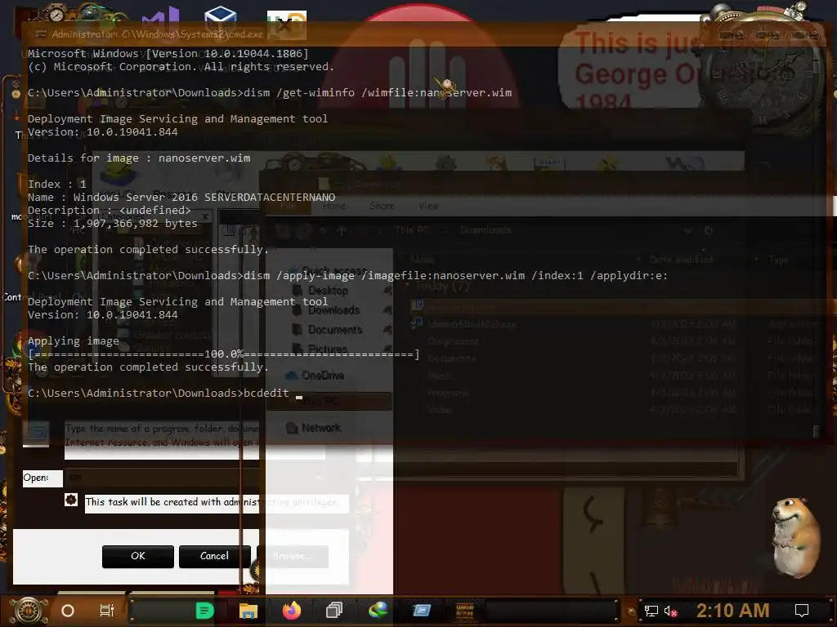
Task: Click the Up arrow in Explorer navigation
Action: point(342,231)
